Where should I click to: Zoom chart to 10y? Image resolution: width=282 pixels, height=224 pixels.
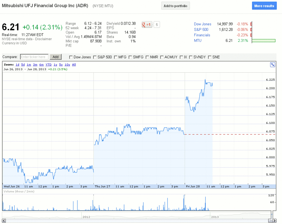pos(67,65)
